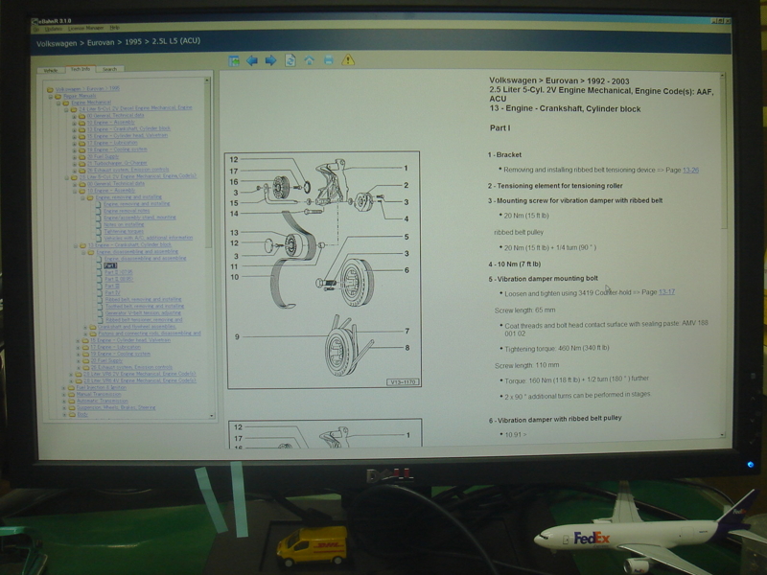
Task: Expand the Body tree node
Action: coord(64,415)
